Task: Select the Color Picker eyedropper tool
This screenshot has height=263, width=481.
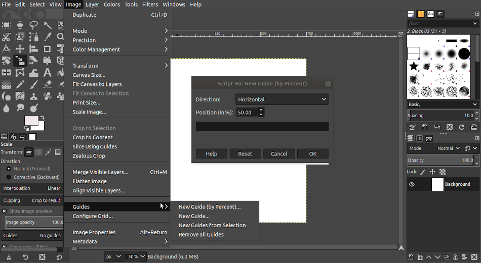Action: click(x=47, y=37)
